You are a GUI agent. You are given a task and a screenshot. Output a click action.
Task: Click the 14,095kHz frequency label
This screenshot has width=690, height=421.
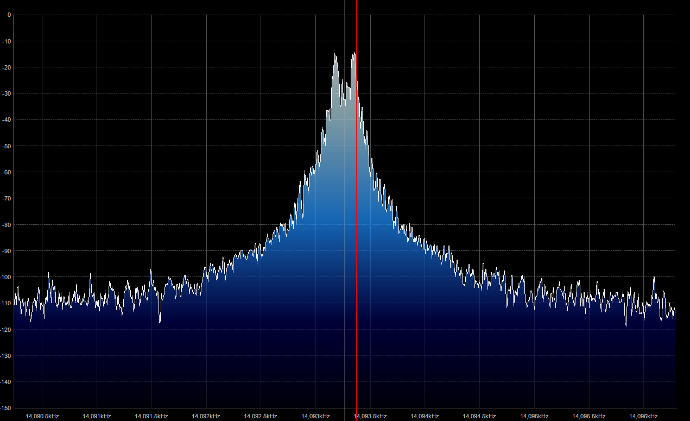[535, 416]
